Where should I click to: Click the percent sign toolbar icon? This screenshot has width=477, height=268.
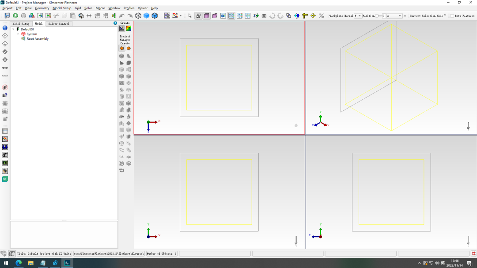(x=321, y=15)
